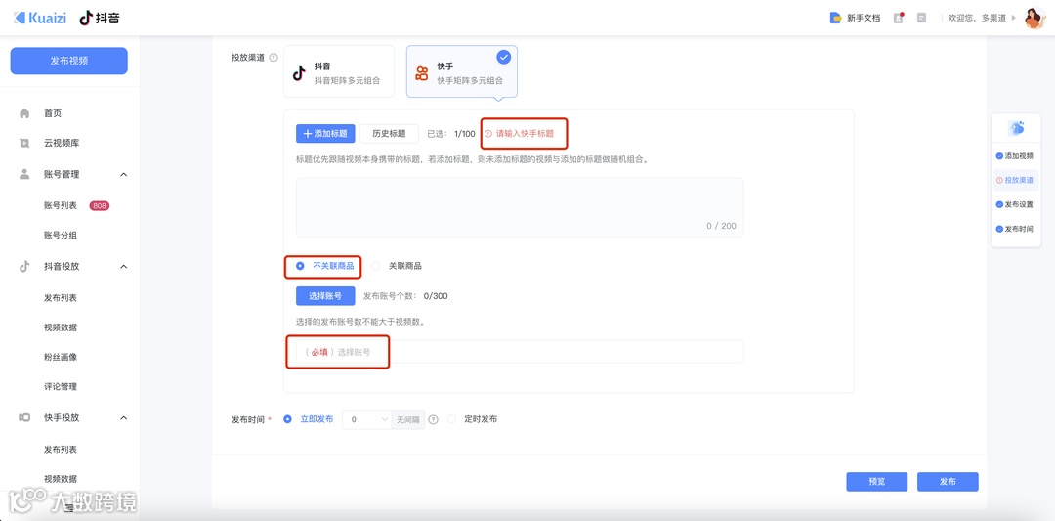Open 发布列表 under 快手投放
Screen dimensions: 1055x521
coord(61,449)
